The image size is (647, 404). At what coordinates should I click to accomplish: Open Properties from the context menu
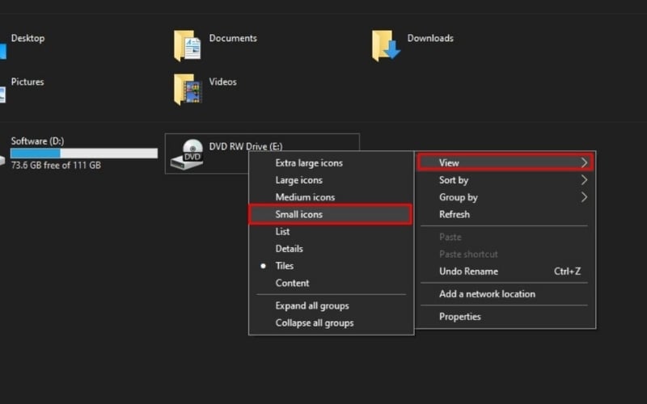(x=505, y=317)
